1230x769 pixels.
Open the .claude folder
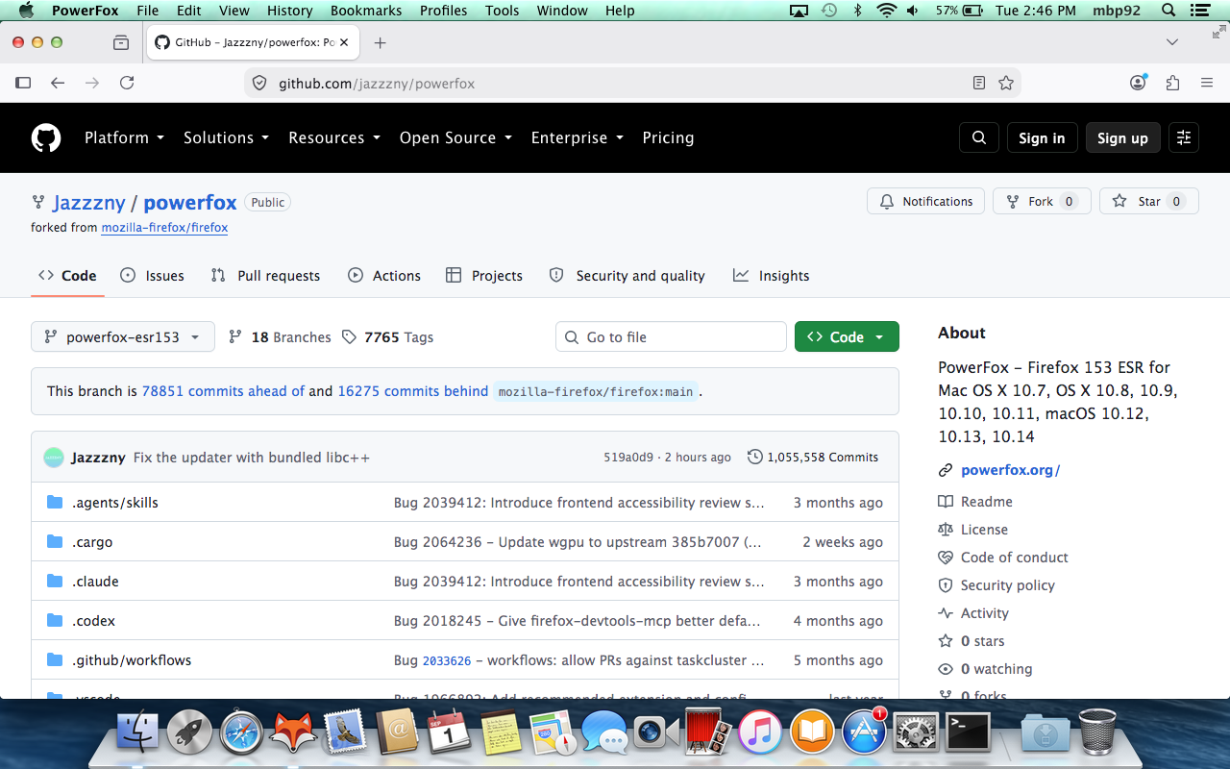point(95,582)
